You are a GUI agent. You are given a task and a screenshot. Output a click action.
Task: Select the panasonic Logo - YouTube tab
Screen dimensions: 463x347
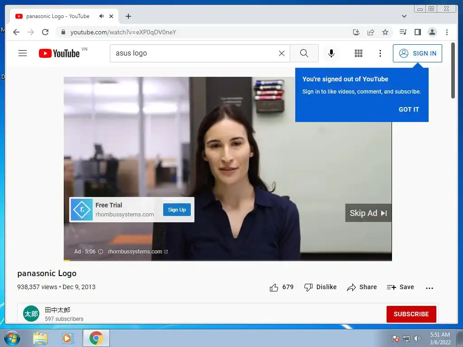point(64,16)
